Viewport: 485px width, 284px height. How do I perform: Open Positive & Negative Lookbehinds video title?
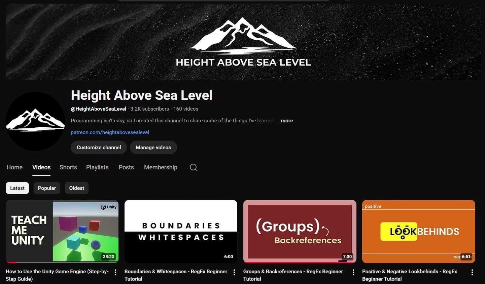coord(410,275)
